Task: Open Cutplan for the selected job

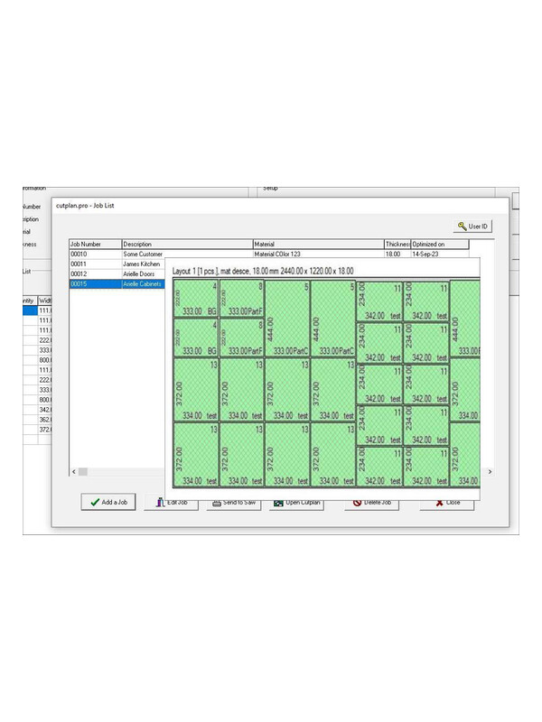Action: (297, 503)
